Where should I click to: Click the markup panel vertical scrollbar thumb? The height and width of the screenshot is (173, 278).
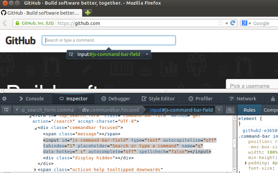pos(235,142)
